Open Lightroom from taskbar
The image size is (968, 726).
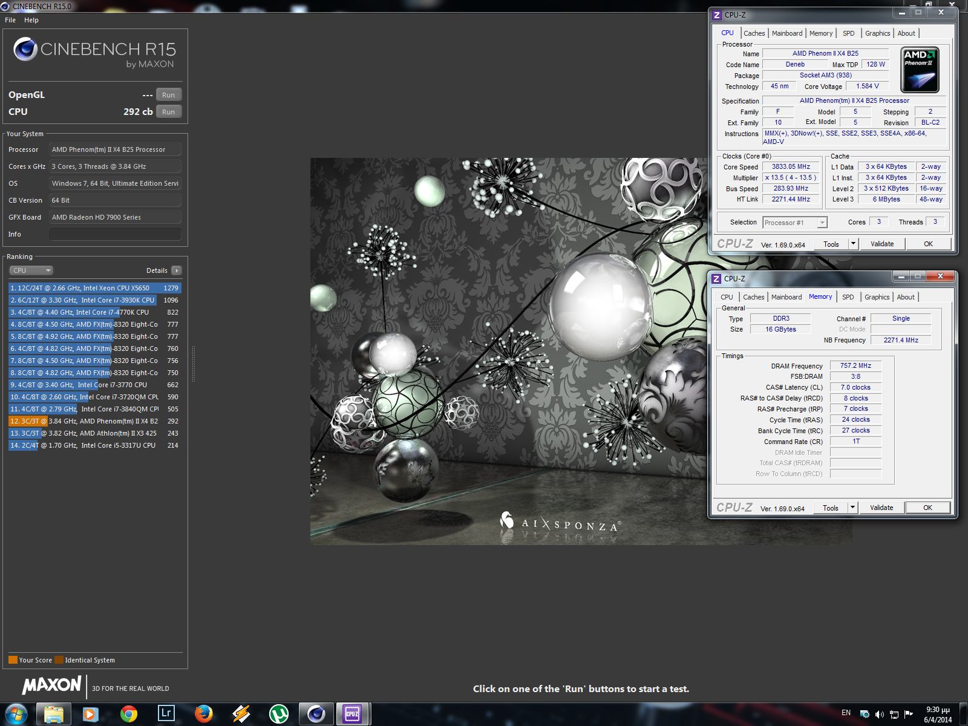click(166, 713)
